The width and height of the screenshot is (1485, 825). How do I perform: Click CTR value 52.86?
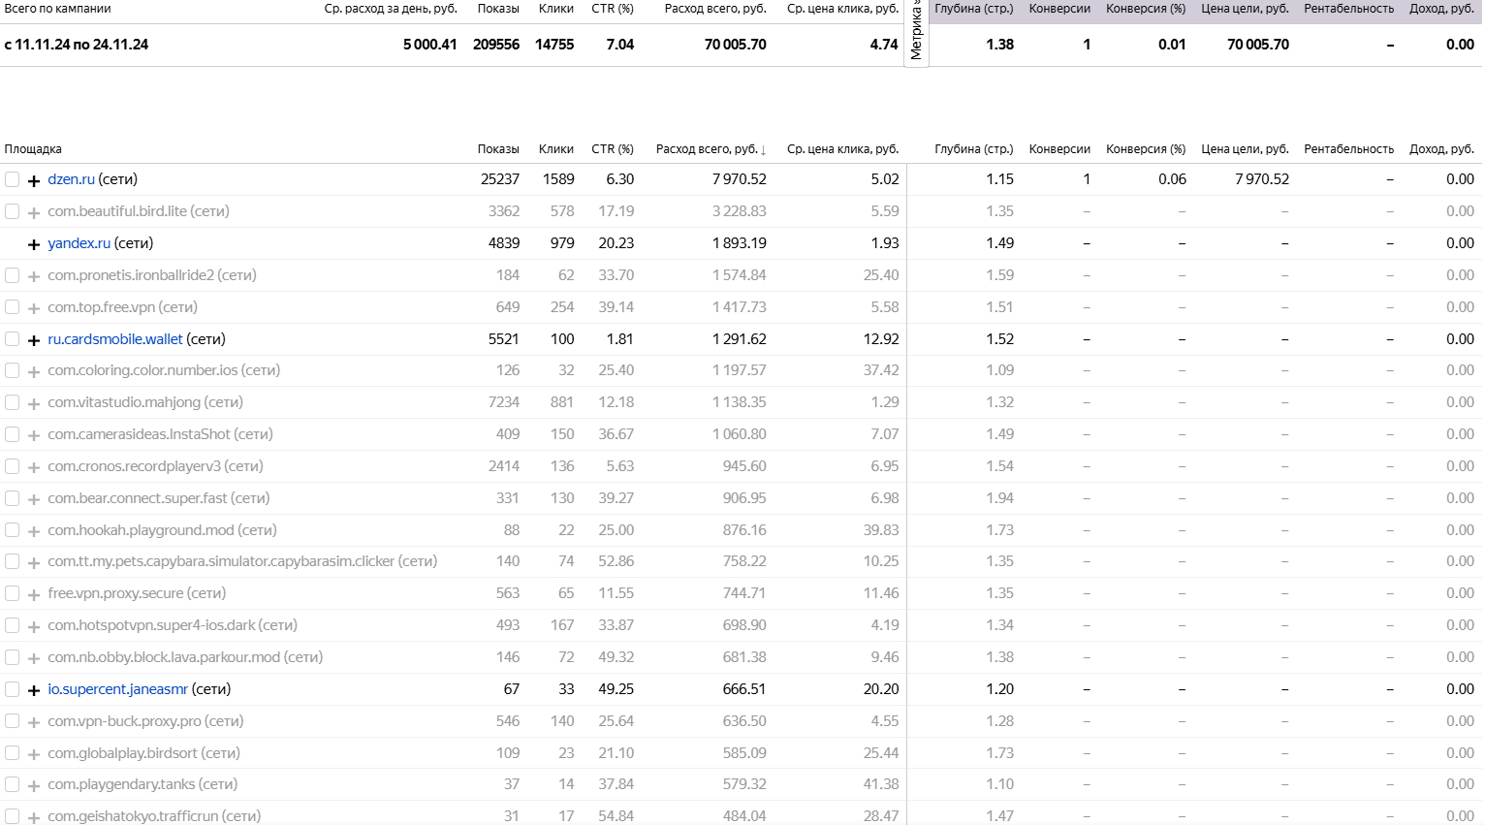[616, 561]
